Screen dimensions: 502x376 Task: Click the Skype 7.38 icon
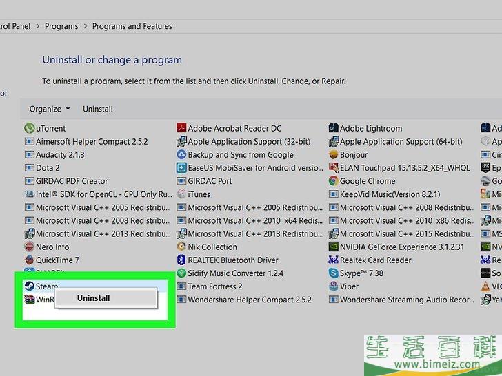(334, 273)
